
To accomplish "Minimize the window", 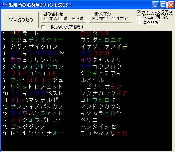I will tap(155, 5).
